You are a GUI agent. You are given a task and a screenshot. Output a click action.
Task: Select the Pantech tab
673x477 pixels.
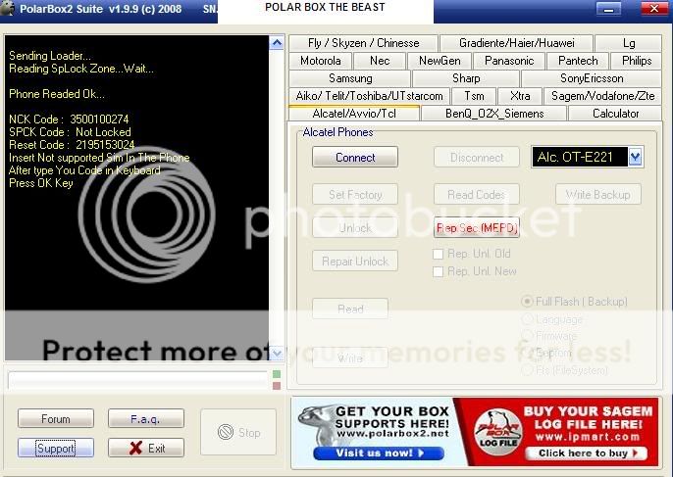point(578,61)
